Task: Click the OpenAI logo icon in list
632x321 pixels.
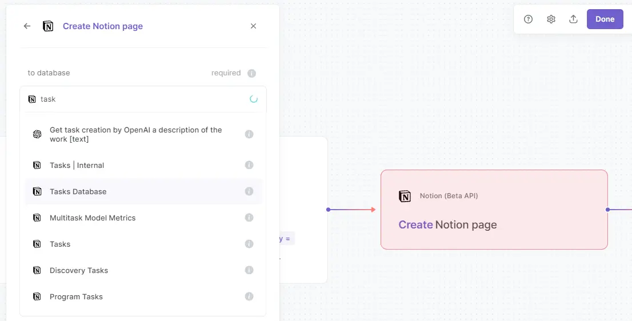Action: coord(37,134)
